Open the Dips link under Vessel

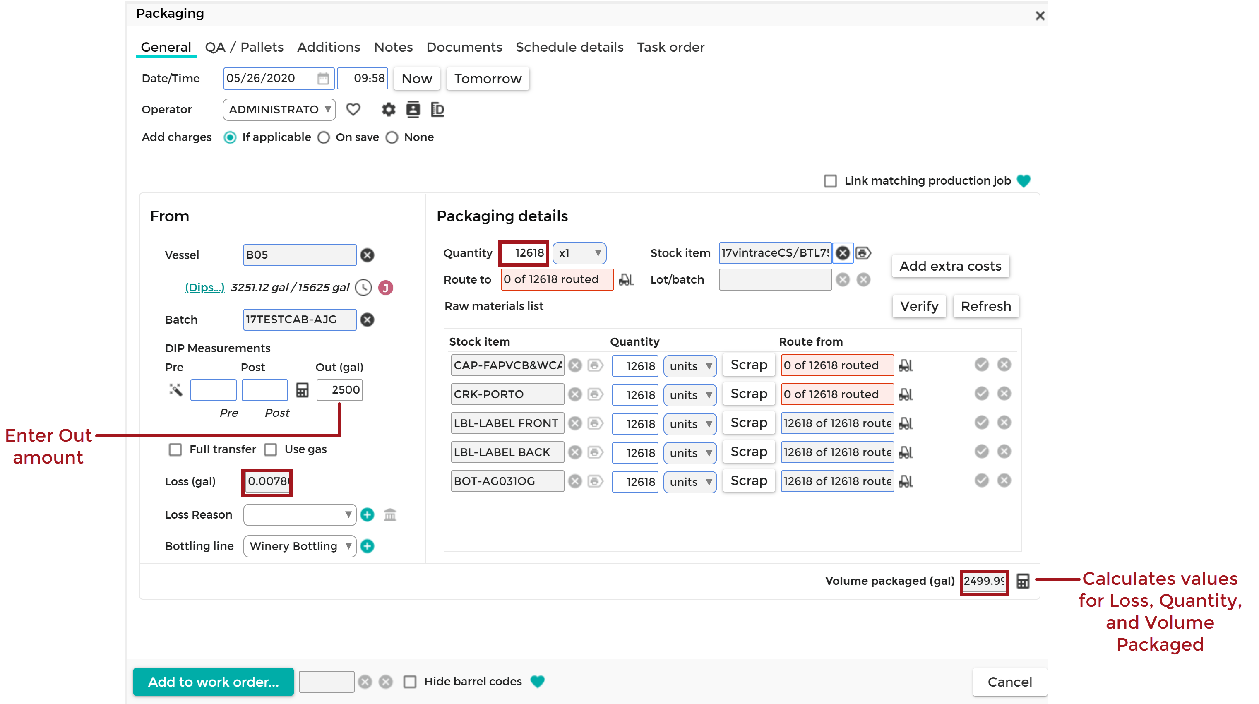(x=204, y=288)
